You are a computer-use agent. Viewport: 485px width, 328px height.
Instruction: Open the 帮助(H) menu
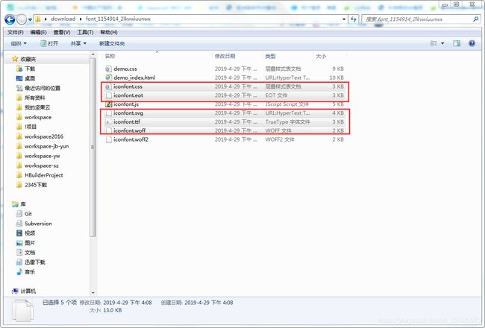[x=109, y=32]
